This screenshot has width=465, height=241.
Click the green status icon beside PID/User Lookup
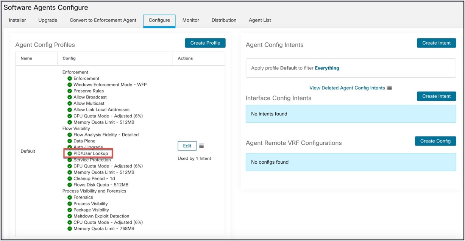tap(69, 153)
